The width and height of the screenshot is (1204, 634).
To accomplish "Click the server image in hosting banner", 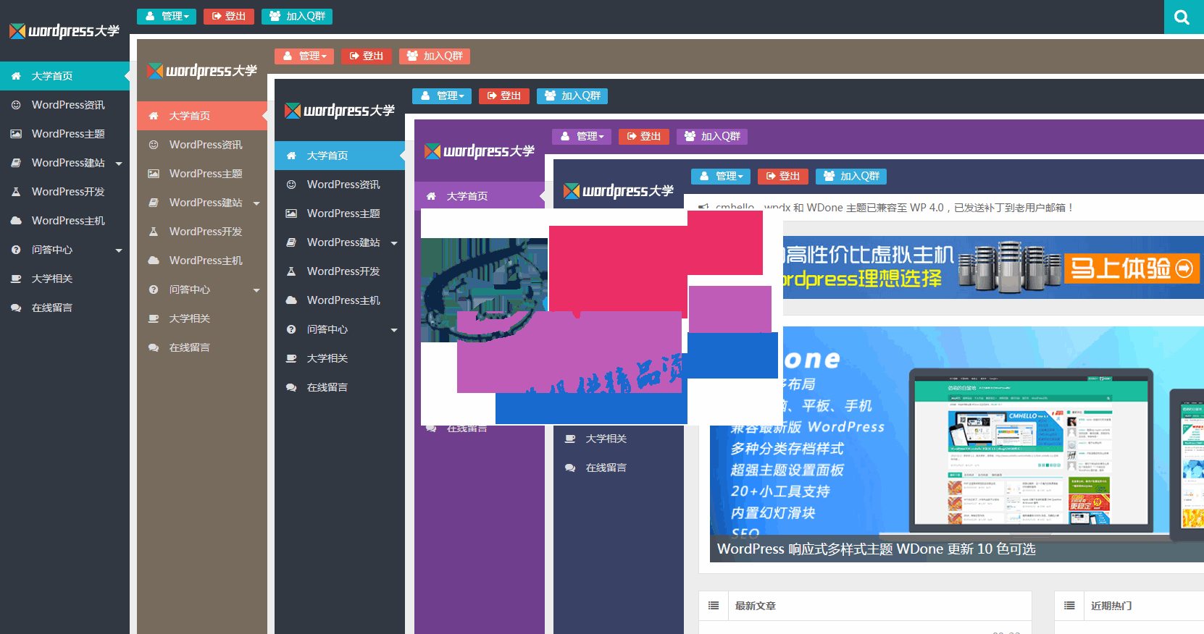I will coord(1010,267).
